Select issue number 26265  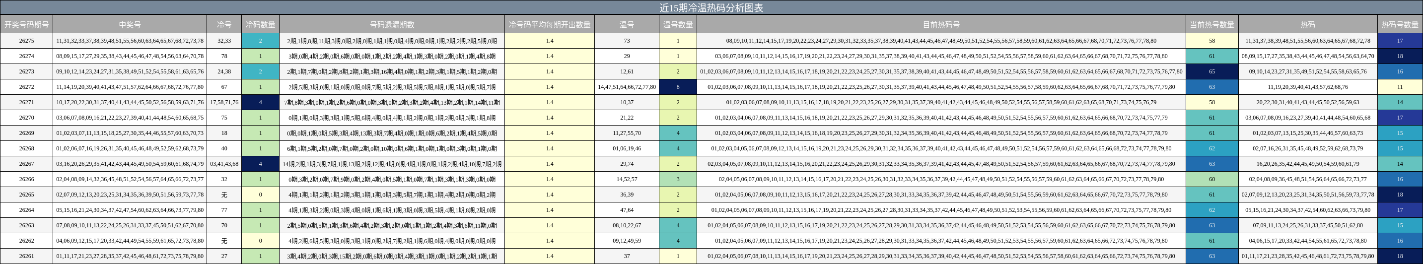coord(26,195)
